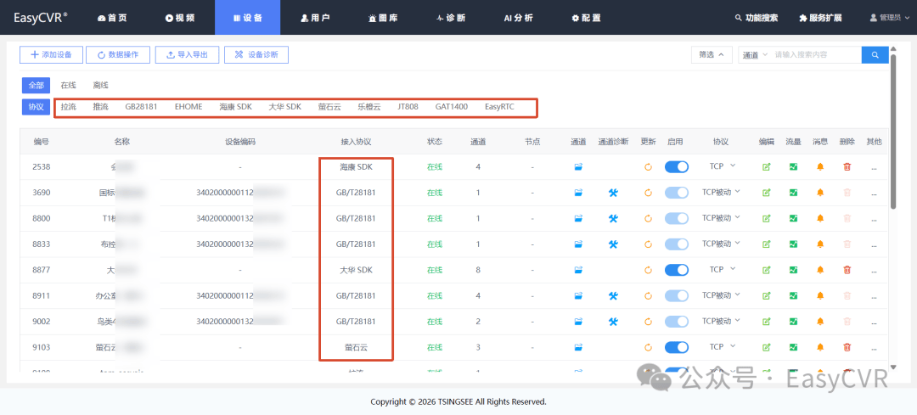Edit device 2538
This screenshot has height=415, width=917.
(x=766, y=166)
